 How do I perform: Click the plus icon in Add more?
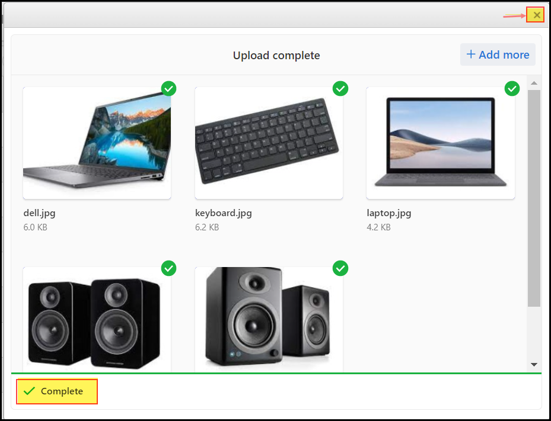tap(470, 54)
